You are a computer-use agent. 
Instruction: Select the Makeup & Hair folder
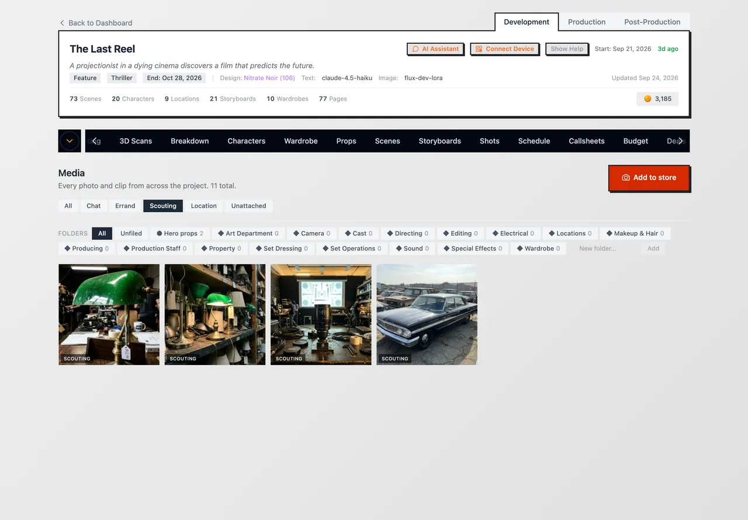(x=635, y=233)
